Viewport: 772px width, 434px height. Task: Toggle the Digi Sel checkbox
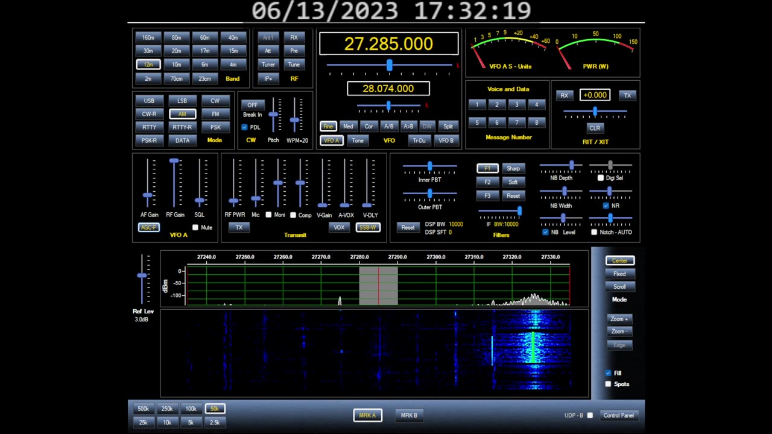coord(601,178)
